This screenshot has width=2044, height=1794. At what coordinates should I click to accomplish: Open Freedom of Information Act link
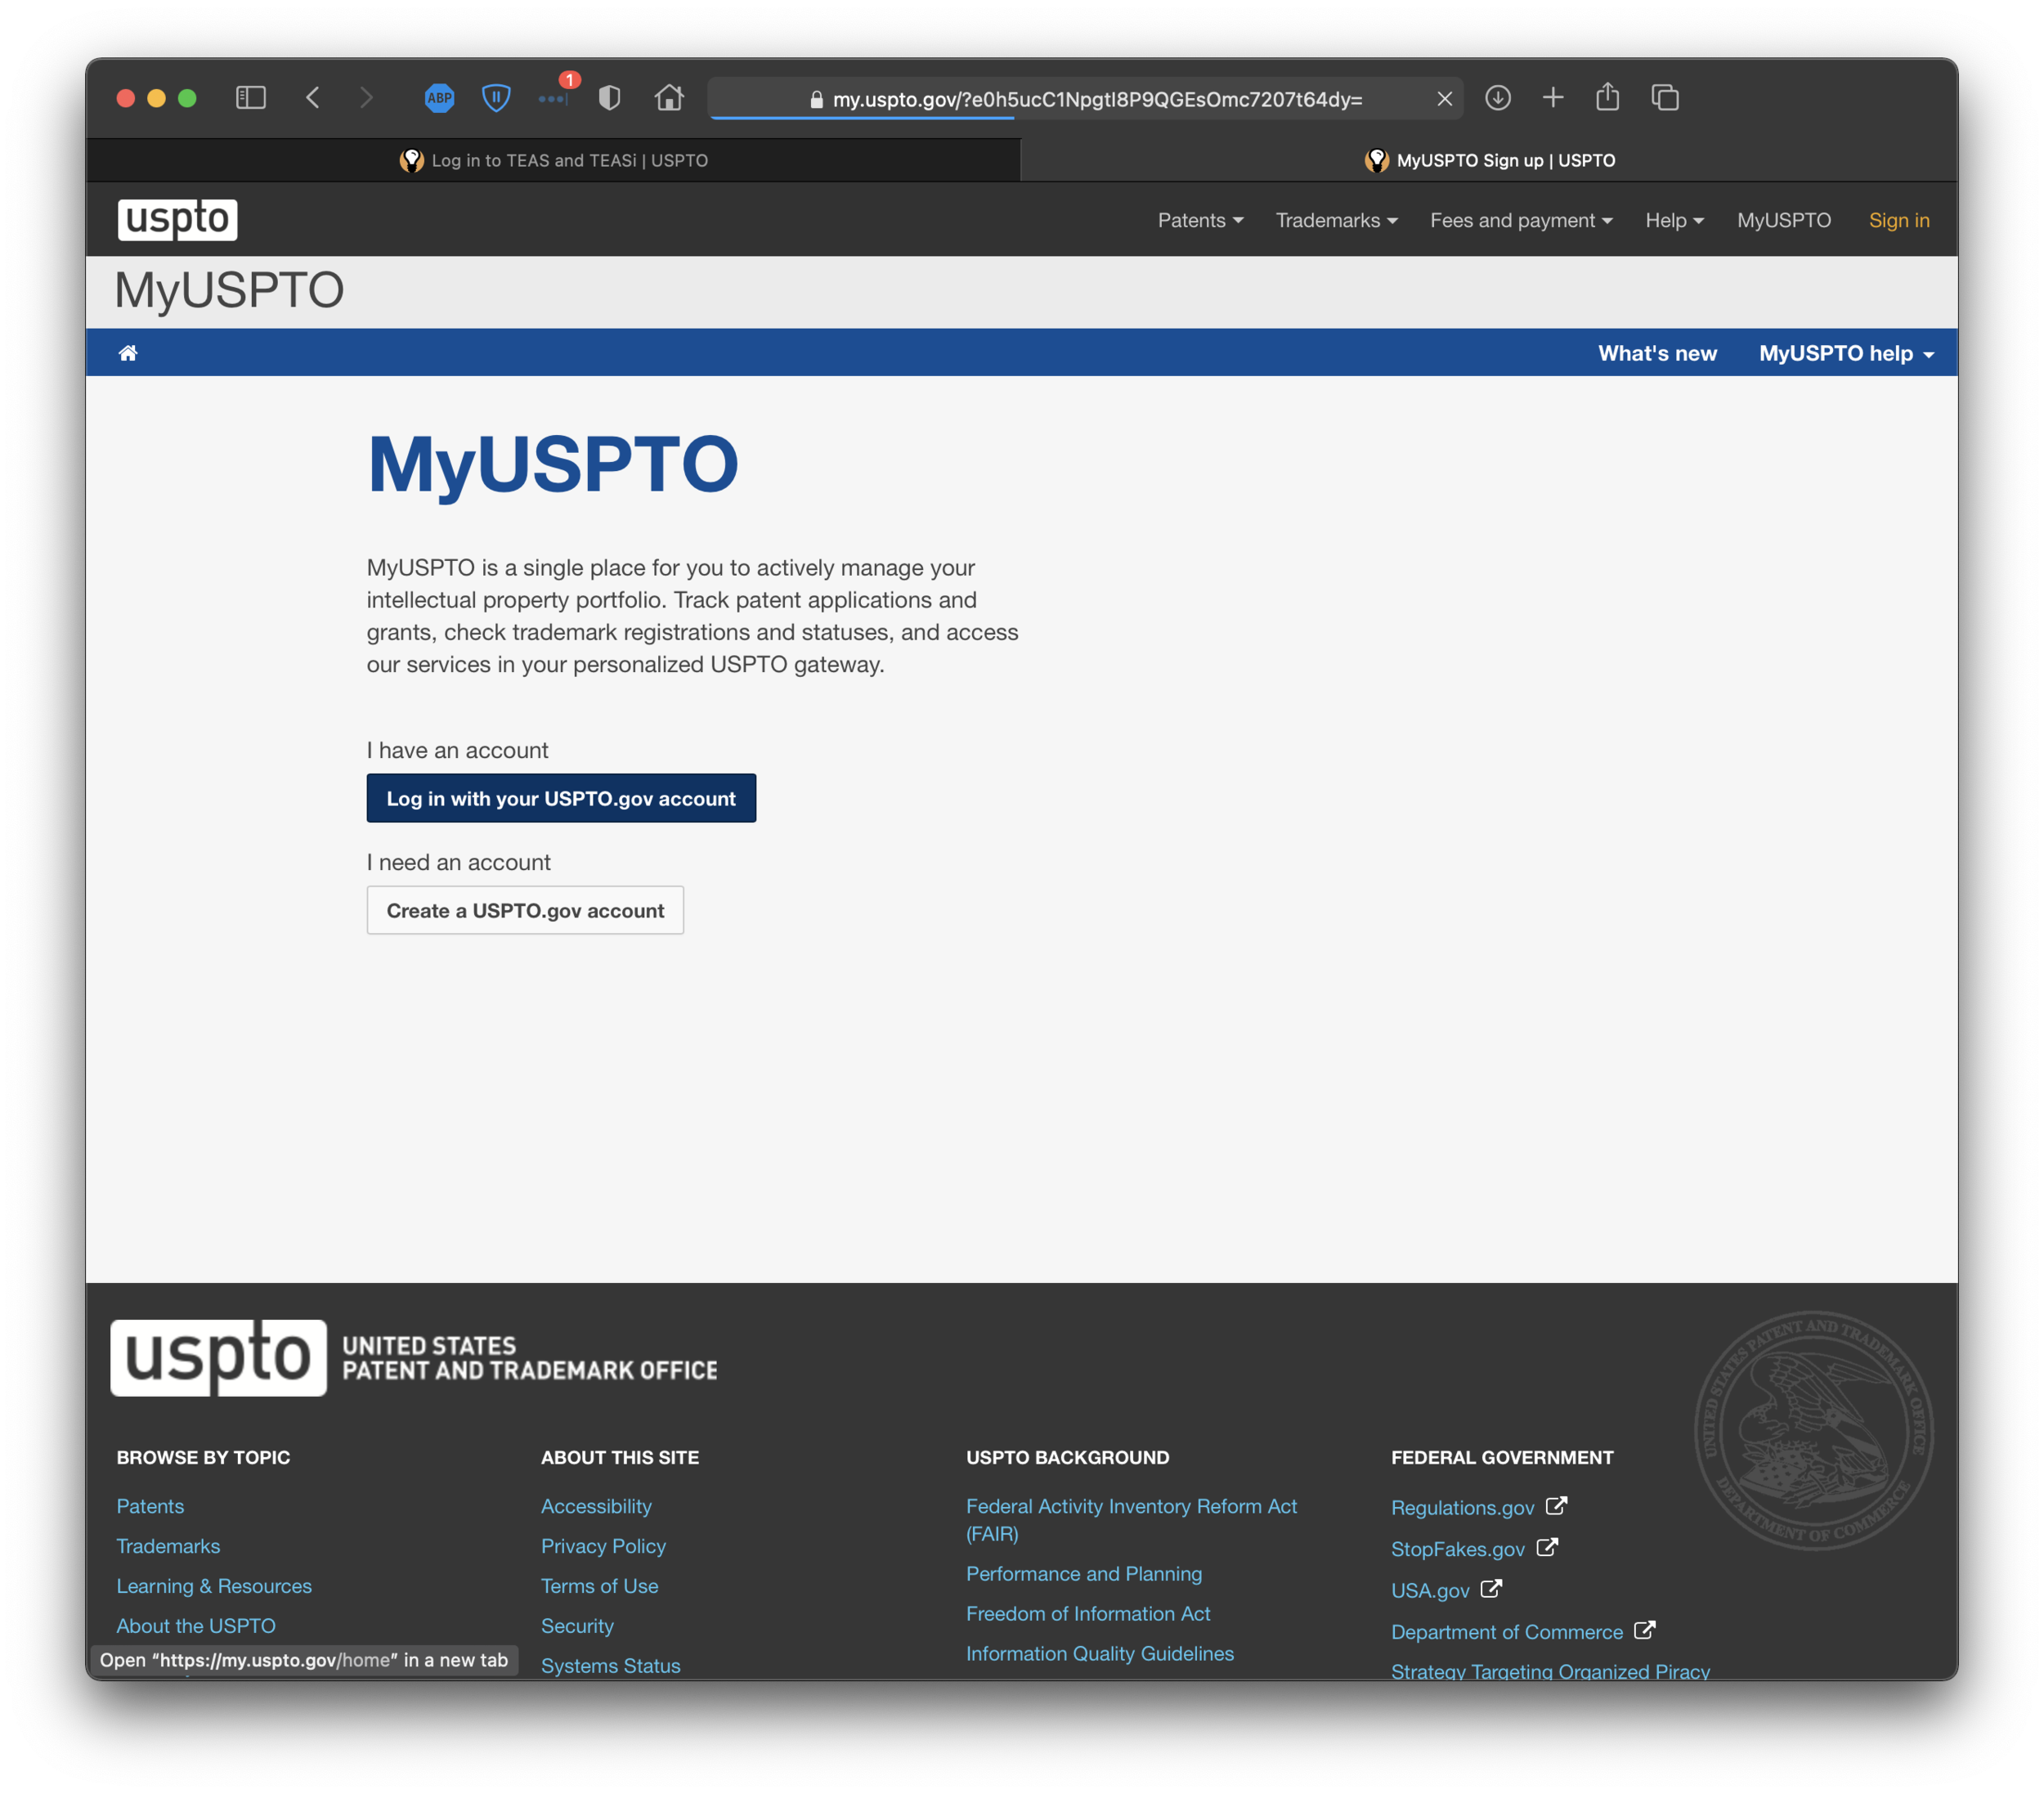pyautogui.click(x=1088, y=1614)
